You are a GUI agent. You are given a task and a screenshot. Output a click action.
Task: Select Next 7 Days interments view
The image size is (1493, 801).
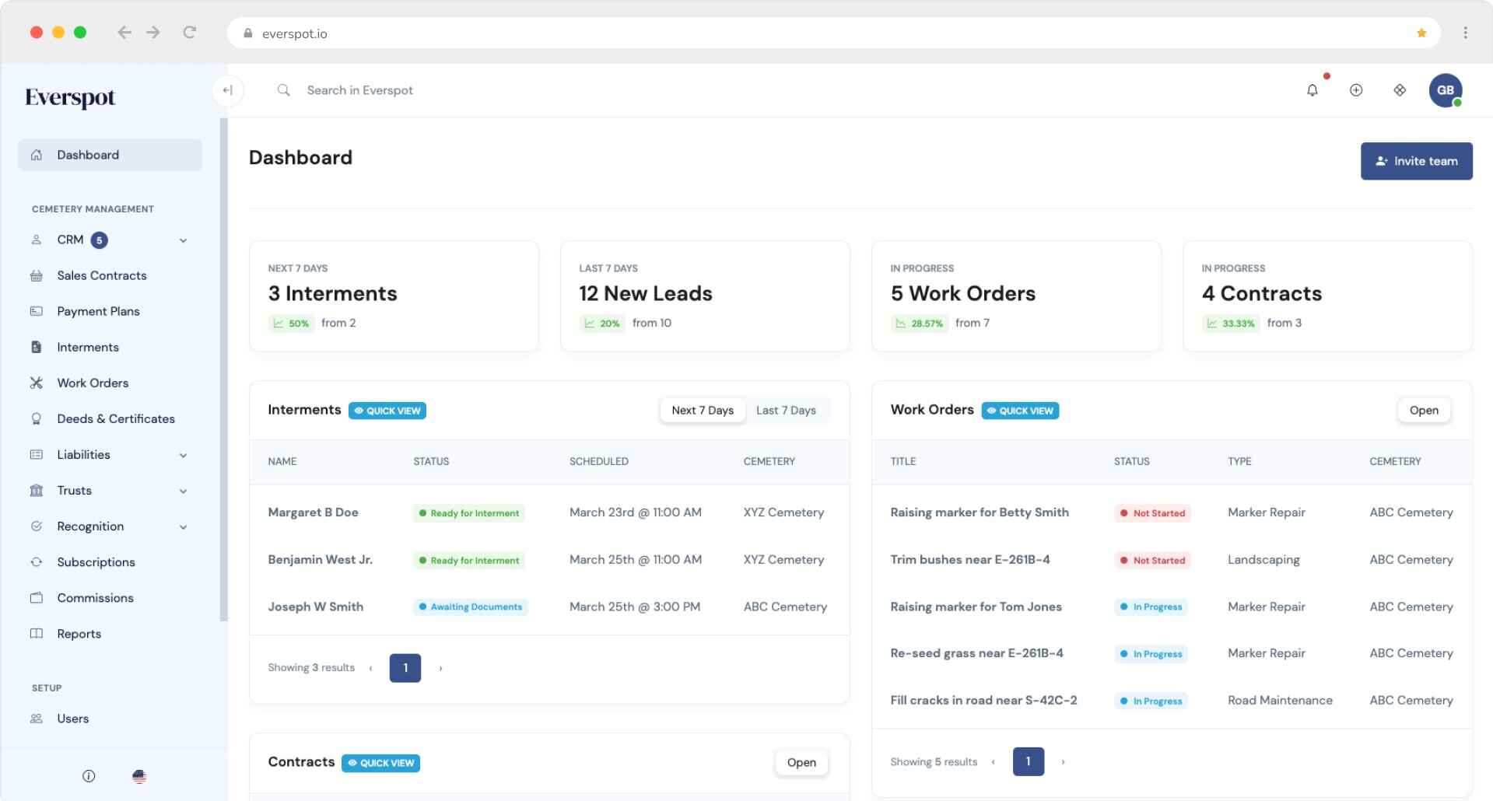click(702, 411)
